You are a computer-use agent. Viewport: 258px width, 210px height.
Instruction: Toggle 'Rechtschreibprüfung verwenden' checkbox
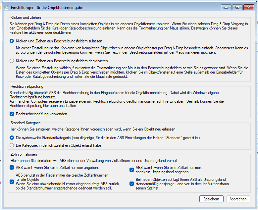coord(12,114)
